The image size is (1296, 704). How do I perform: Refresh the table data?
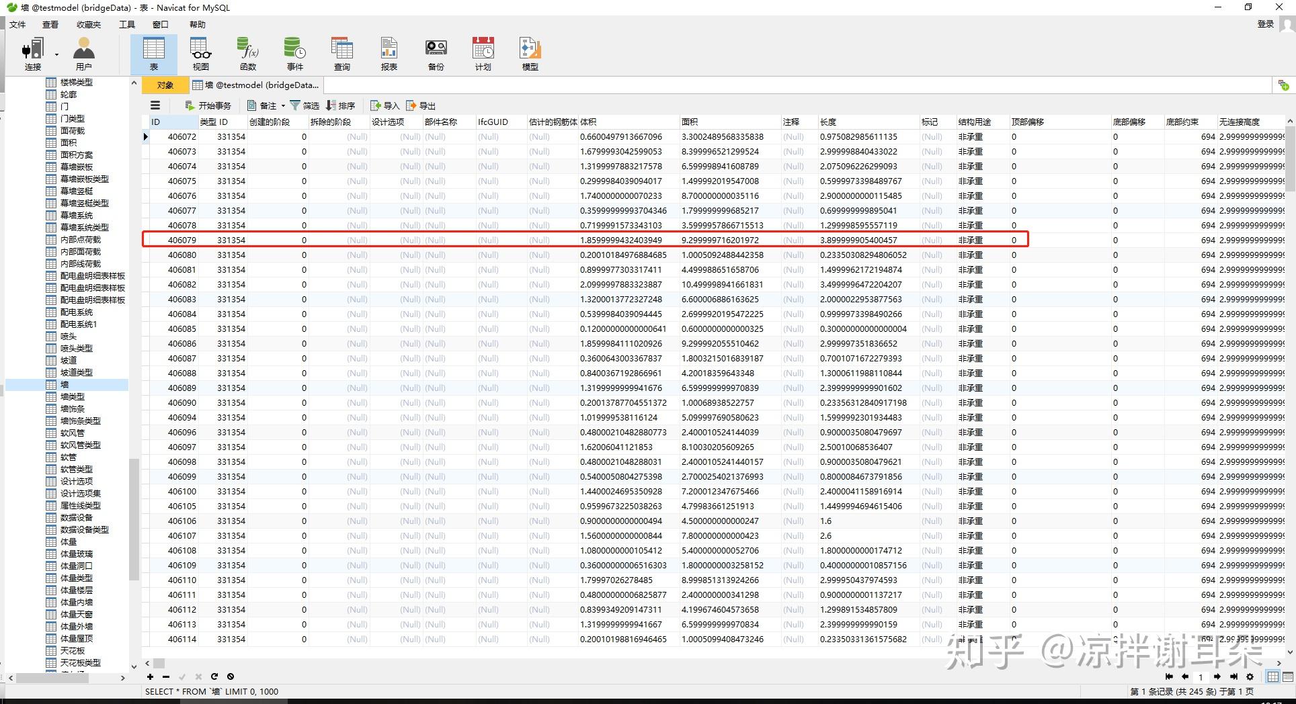click(x=214, y=676)
